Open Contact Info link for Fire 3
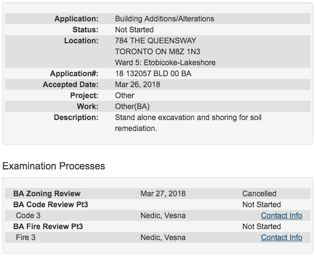This screenshot has height=256, width=316. point(281,237)
